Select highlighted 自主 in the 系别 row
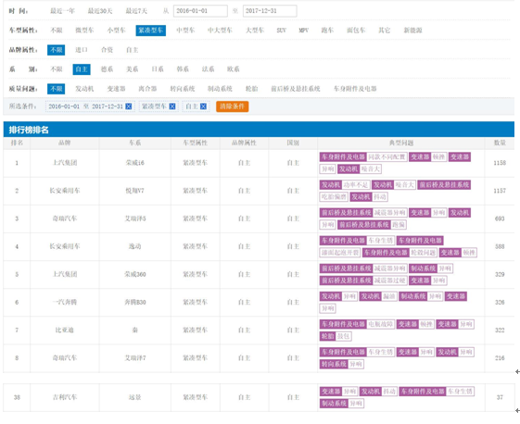This screenshot has width=520, height=424. pyautogui.click(x=82, y=69)
